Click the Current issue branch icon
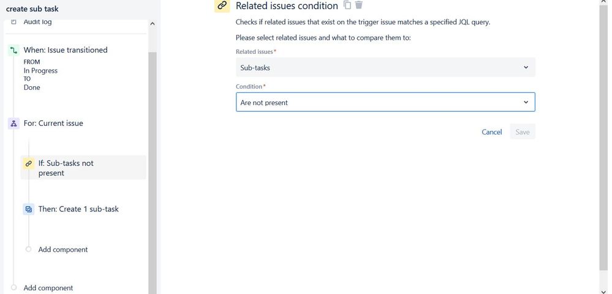Screen dimensions: 612x294 (x=13, y=123)
